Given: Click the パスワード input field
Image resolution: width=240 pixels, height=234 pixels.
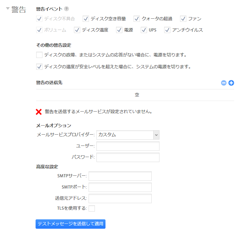Looking at the screenshot, I should point(128,157).
